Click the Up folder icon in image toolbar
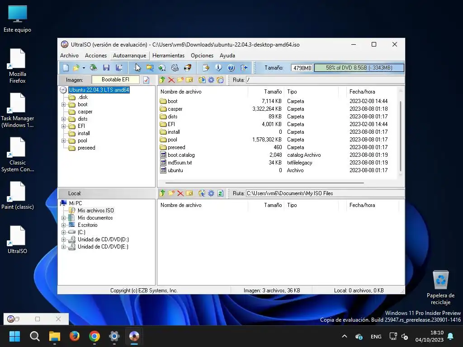The image size is (463, 347). (162, 80)
